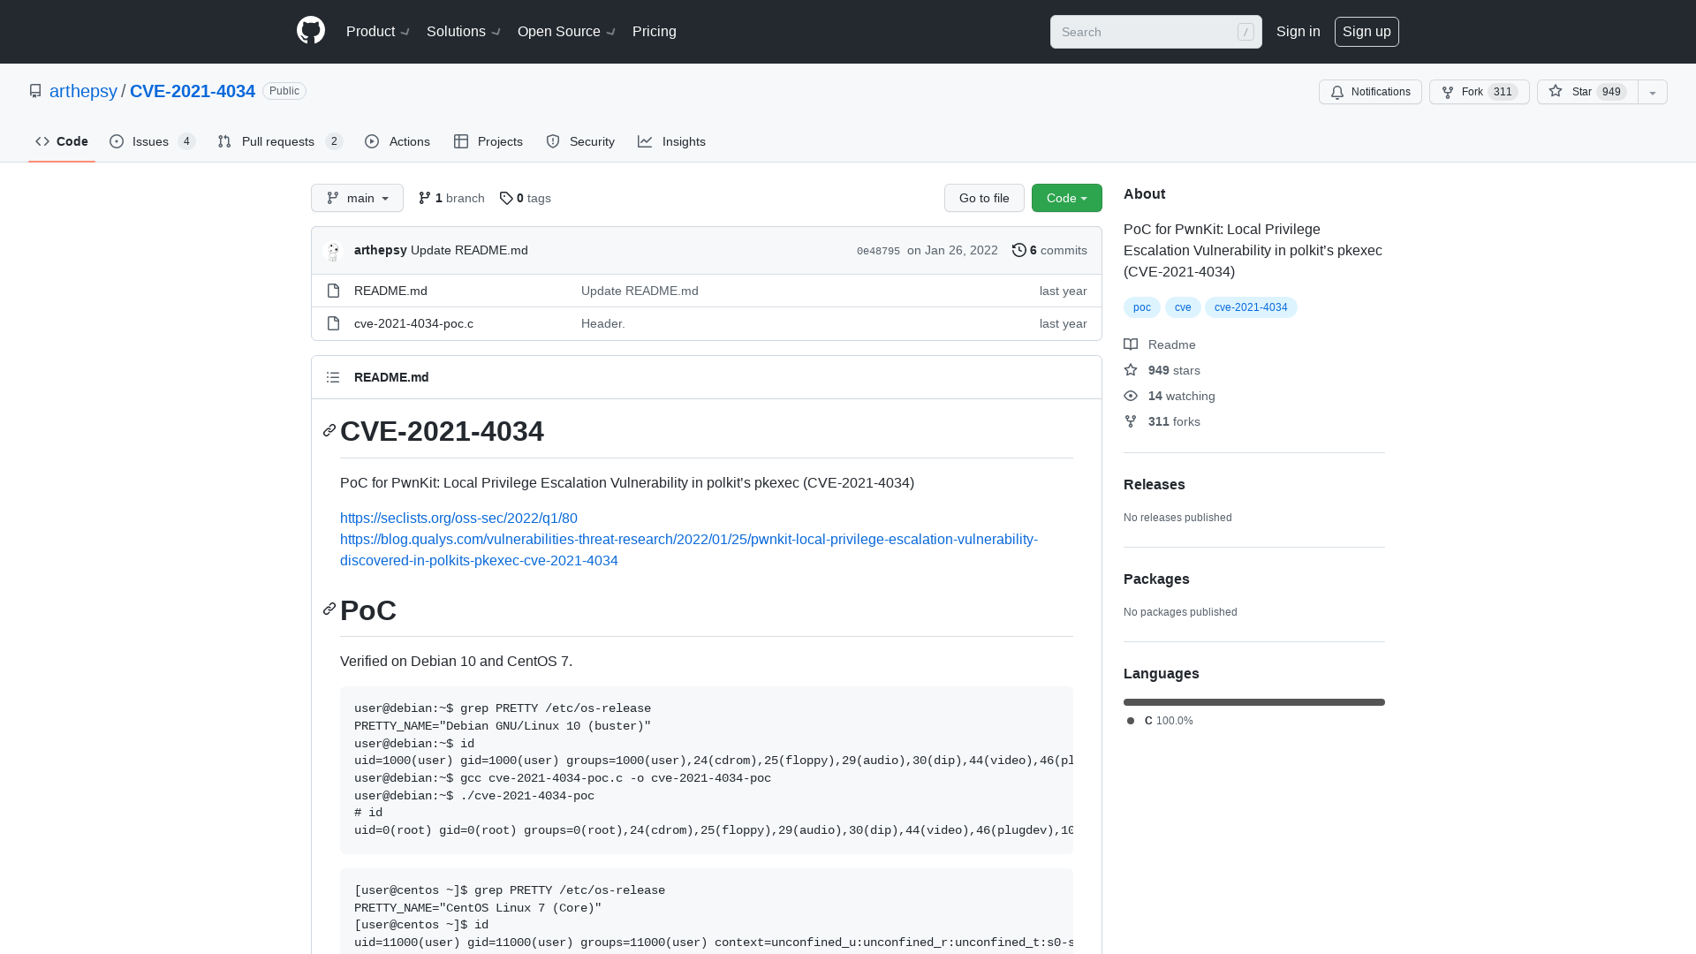This screenshot has height=954, width=1696.
Task: Click the repository icon beside arthepsy
Action: click(35, 91)
